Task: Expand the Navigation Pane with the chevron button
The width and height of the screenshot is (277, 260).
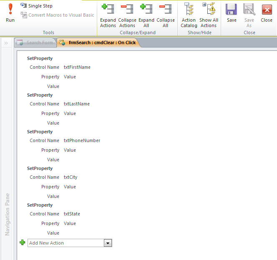Action: click(6, 43)
